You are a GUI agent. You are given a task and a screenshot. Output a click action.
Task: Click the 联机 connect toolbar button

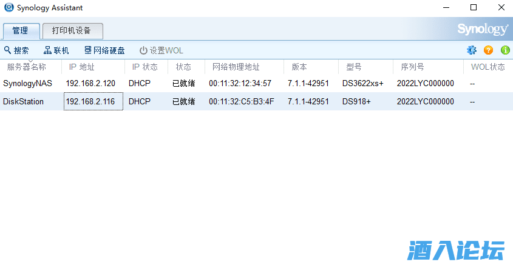click(x=56, y=50)
